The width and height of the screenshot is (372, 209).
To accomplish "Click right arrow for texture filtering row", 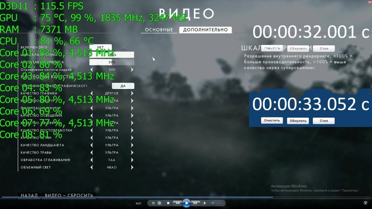I will coord(132,108).
